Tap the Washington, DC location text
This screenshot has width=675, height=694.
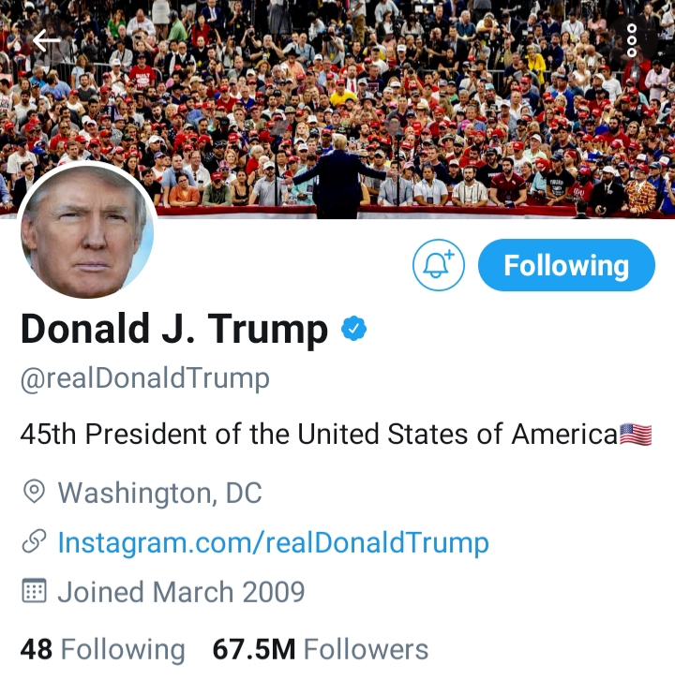(160, 493)
